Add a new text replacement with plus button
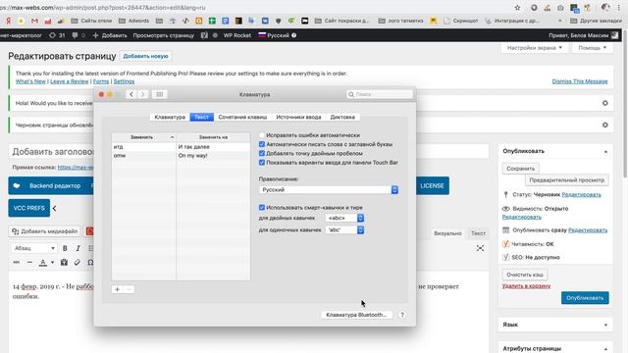Image resolution: width=628 pixels, height=353 pixels. (118, 289)
